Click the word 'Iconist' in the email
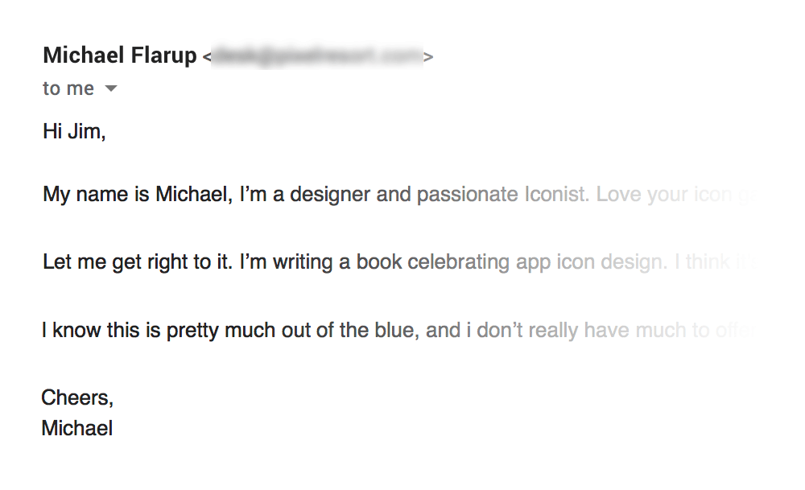 point(556,194)
